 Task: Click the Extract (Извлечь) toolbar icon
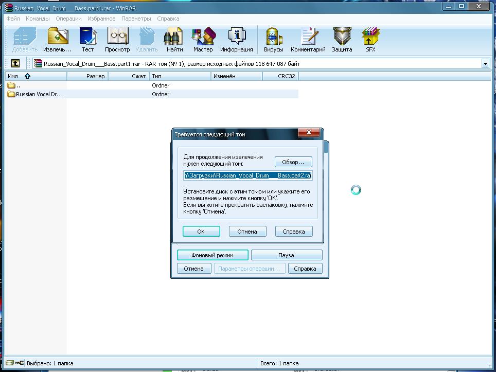(x=58, y=40)
